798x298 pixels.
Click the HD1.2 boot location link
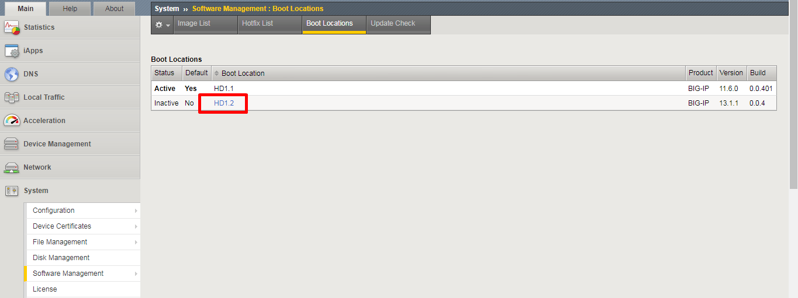pyautogui.click(x=224, y=103)
